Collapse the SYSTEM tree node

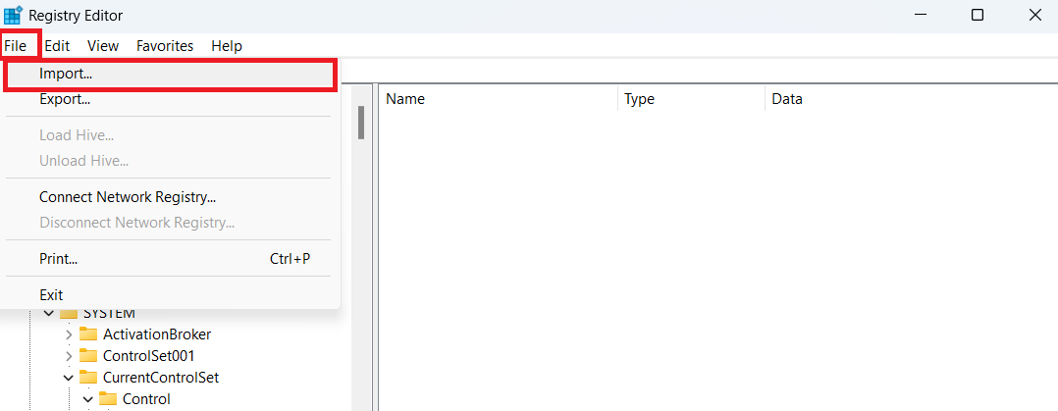tap(49, 314)
